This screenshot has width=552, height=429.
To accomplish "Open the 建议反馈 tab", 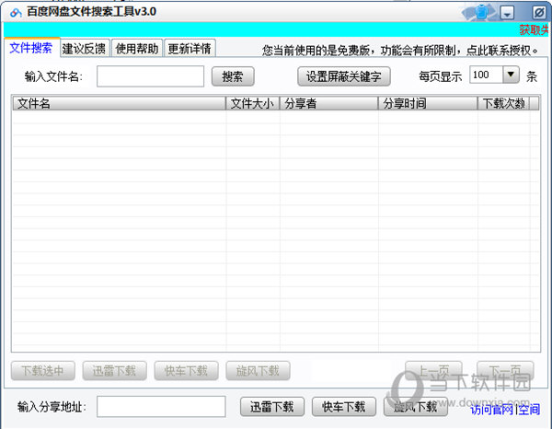I will (84, 48).
